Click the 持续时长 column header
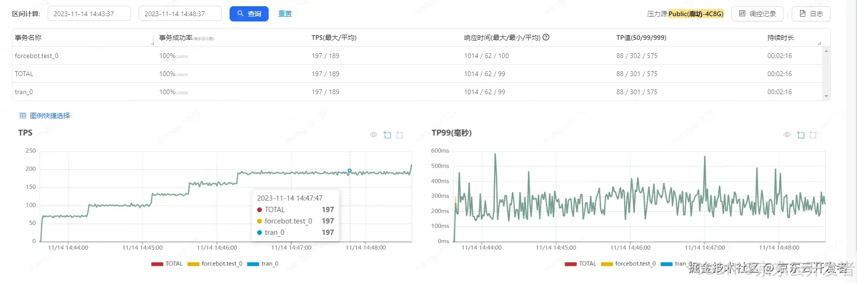 click(x=780, y=38)
